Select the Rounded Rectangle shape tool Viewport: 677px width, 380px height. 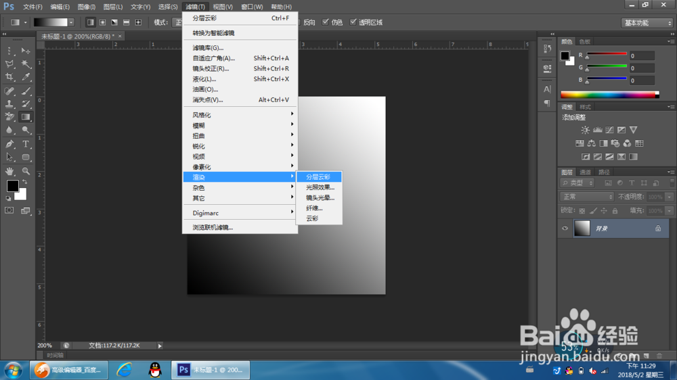click(x=26, y=157)
